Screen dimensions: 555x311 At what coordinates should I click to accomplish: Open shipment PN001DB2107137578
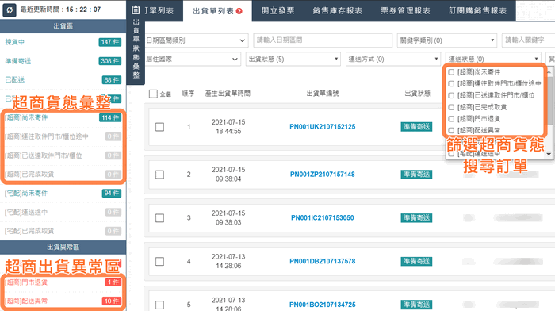click(x=323, y=261)
